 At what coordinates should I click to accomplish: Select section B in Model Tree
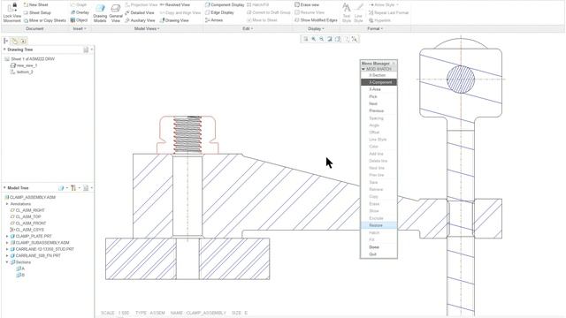coord(20,275)
